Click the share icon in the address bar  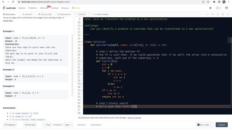point(203,2)
